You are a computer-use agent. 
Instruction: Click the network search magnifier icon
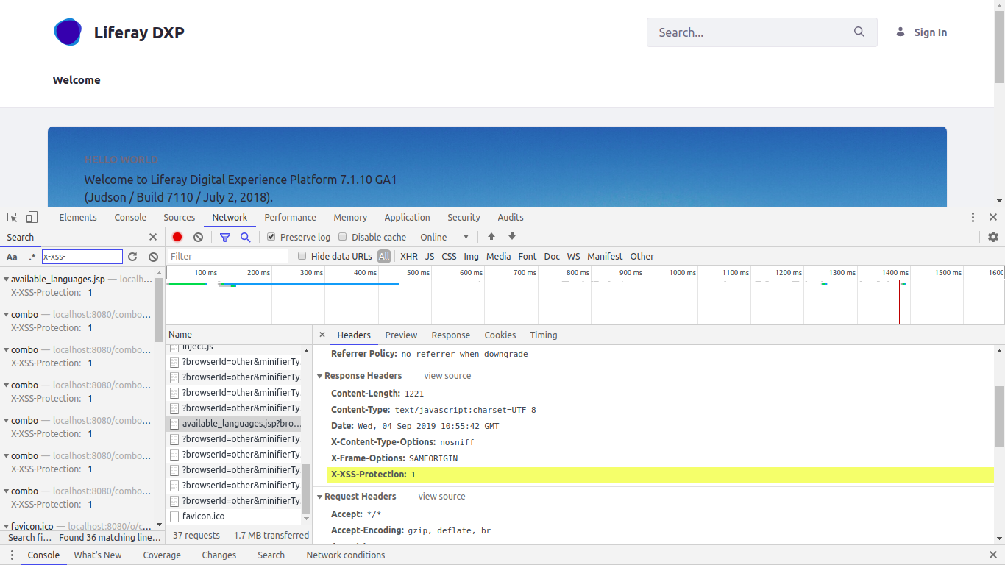[246, 237]
